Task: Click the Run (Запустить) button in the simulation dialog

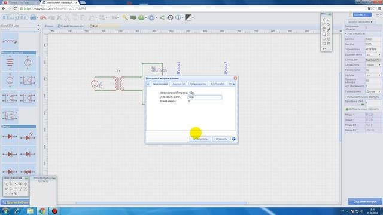Action: pos(200,139)
